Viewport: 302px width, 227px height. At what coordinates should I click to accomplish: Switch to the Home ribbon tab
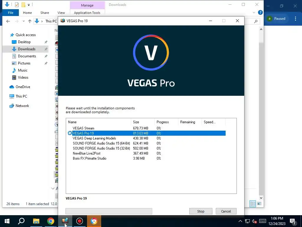[x=27, y=13]
